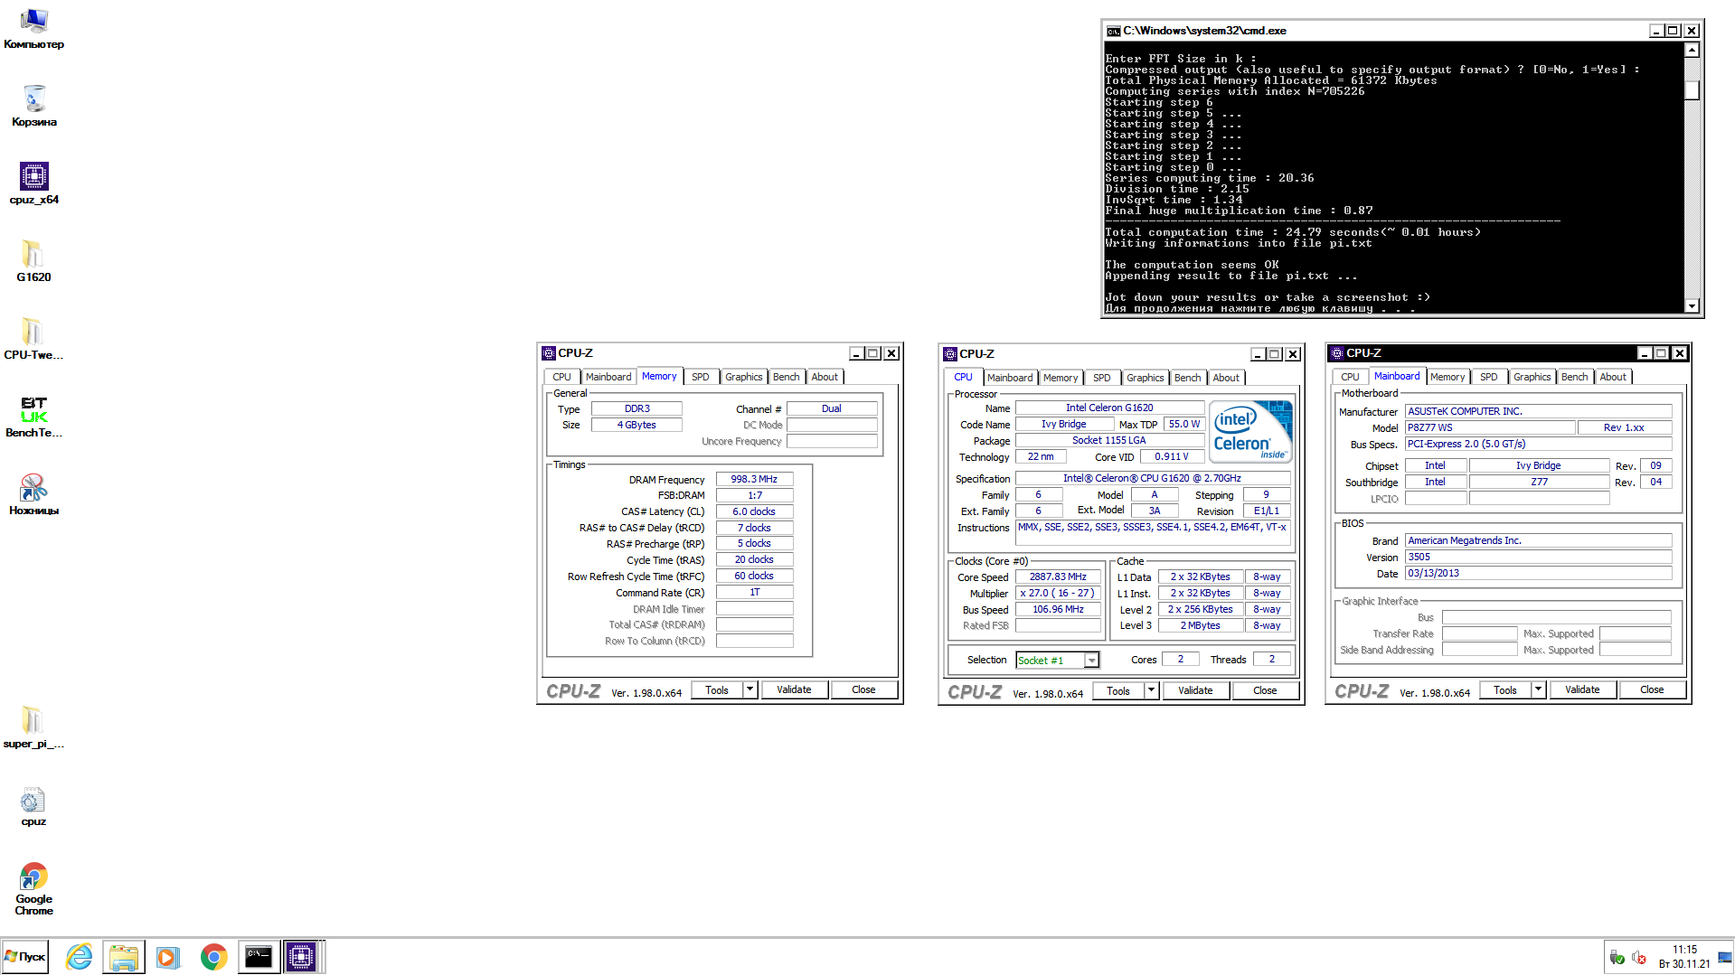1735x975 pixels.
Task: Select the Ножницы snipping tool icon
Action: [33, 495]
